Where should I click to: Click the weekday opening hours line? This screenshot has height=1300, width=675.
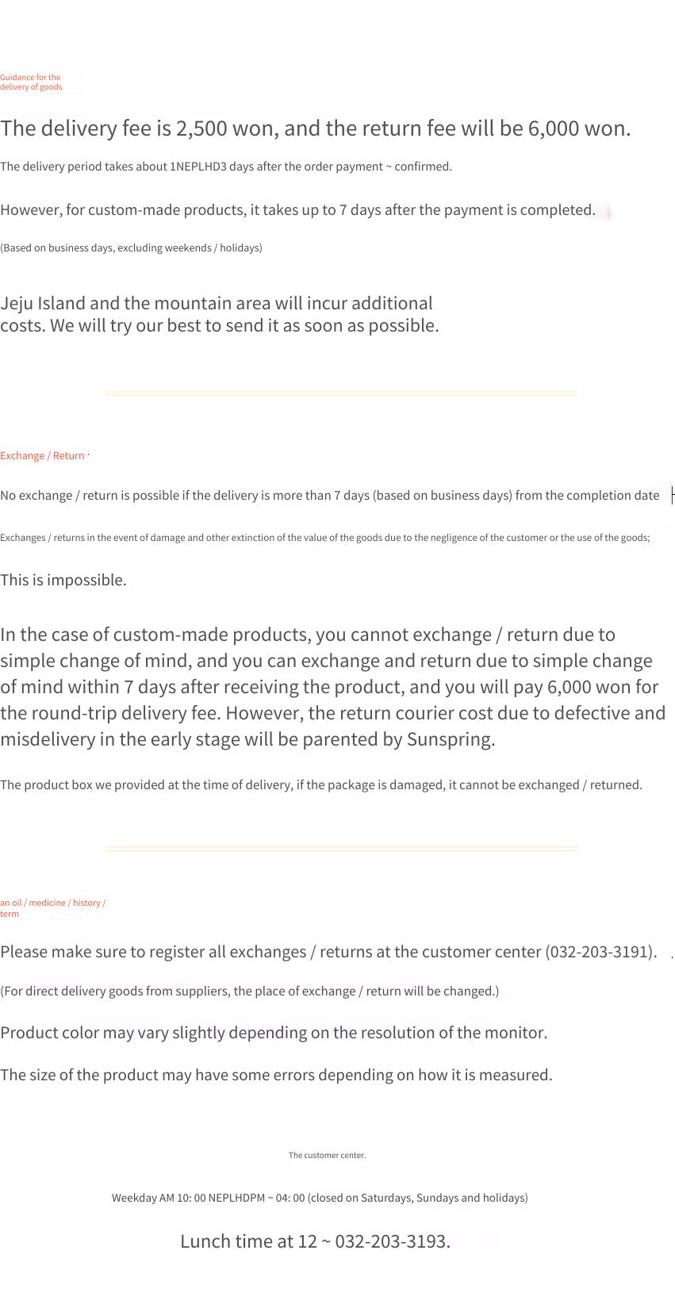pyautogui.click(x=320, y=1198)
